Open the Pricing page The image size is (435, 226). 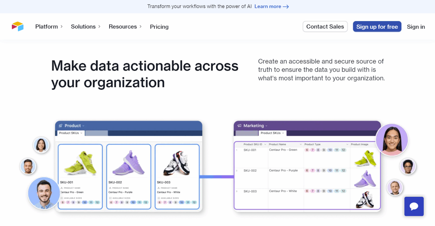pyautogui.click(x=159, y=27)
